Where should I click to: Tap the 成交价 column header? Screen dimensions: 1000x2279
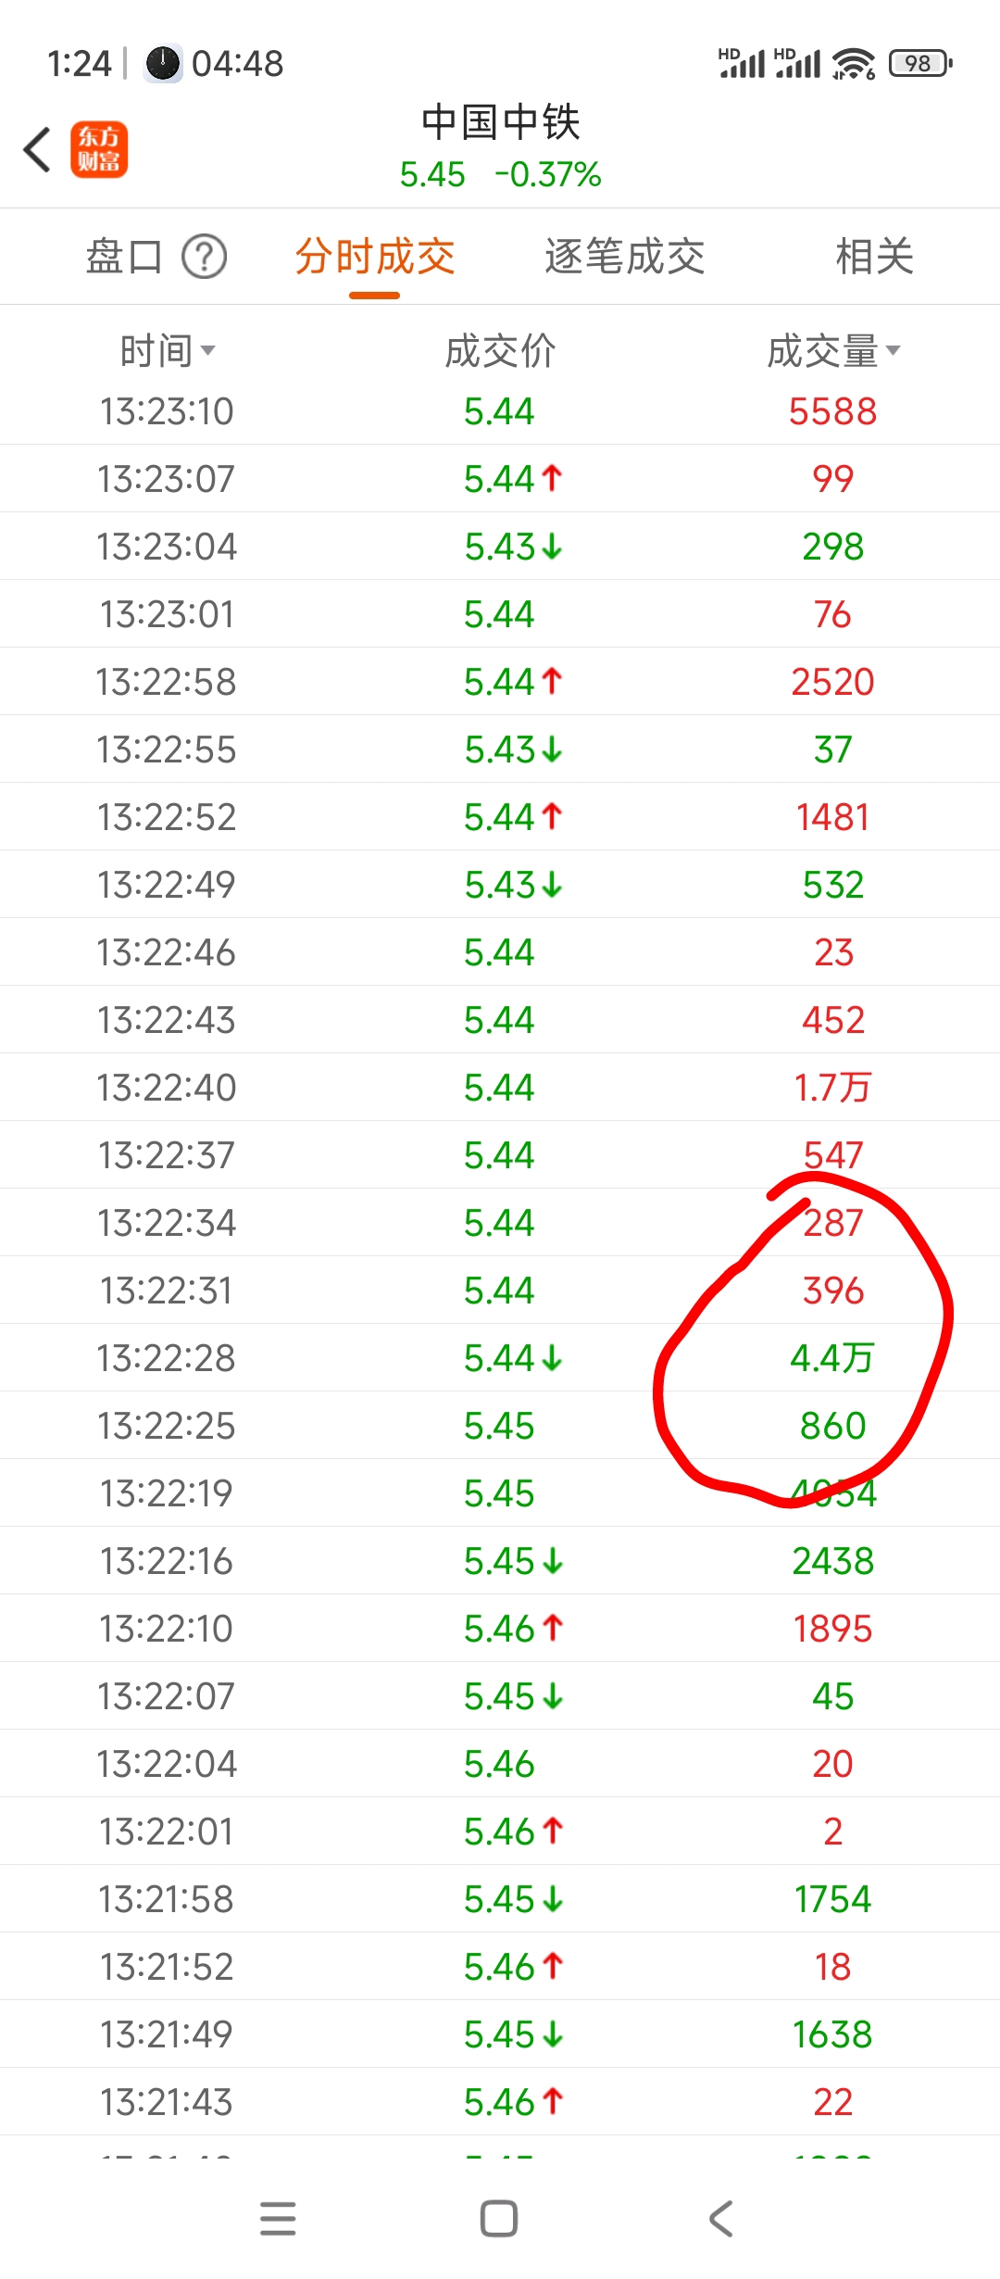(500, 351)
